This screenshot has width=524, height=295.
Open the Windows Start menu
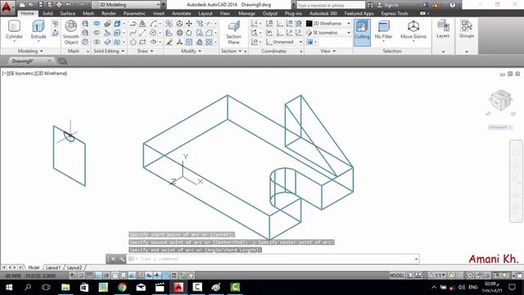(9, 288)
